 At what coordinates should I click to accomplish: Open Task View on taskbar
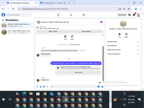coord(10,99)
